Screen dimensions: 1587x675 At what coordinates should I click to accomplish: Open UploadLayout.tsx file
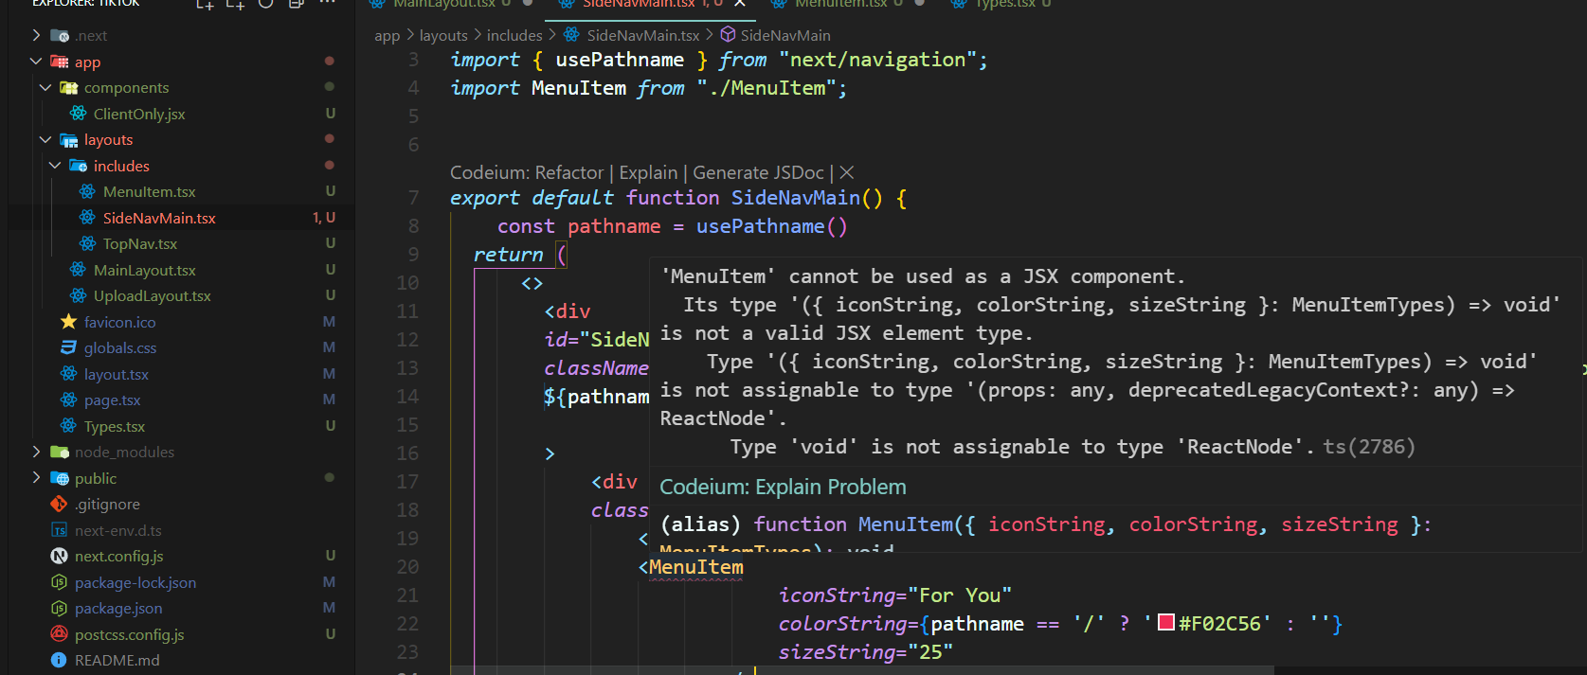[x=153, y=295]
